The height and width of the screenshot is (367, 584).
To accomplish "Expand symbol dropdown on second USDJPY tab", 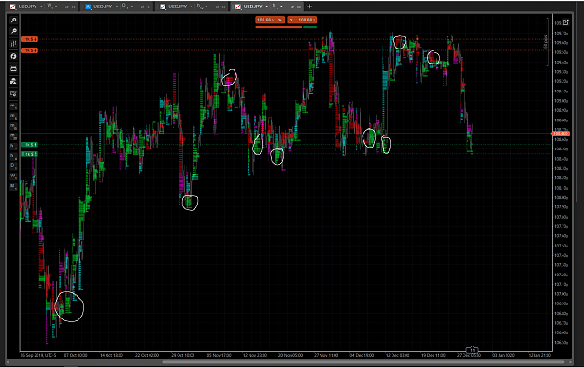I will [x=117, y=7].
